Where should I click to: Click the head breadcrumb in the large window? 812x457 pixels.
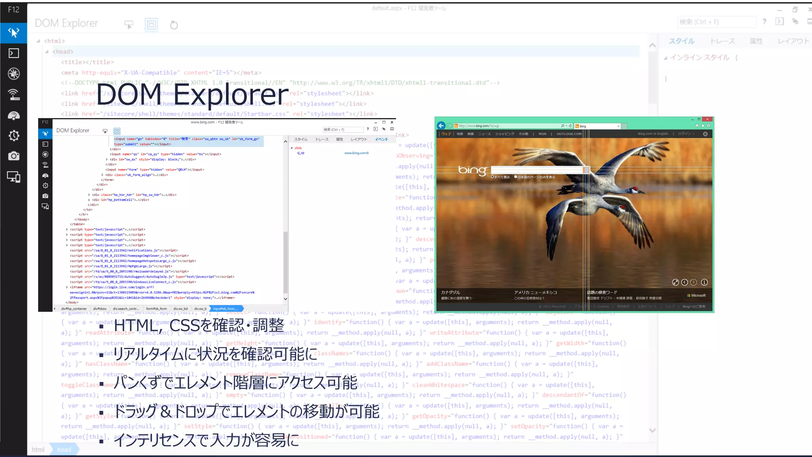pyautogui.click(x=64, y=449)
